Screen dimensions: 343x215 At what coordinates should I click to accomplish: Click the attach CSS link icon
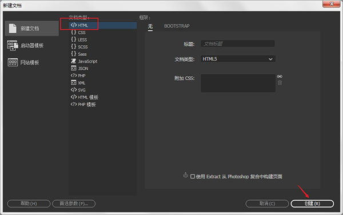tap(280, 76)
